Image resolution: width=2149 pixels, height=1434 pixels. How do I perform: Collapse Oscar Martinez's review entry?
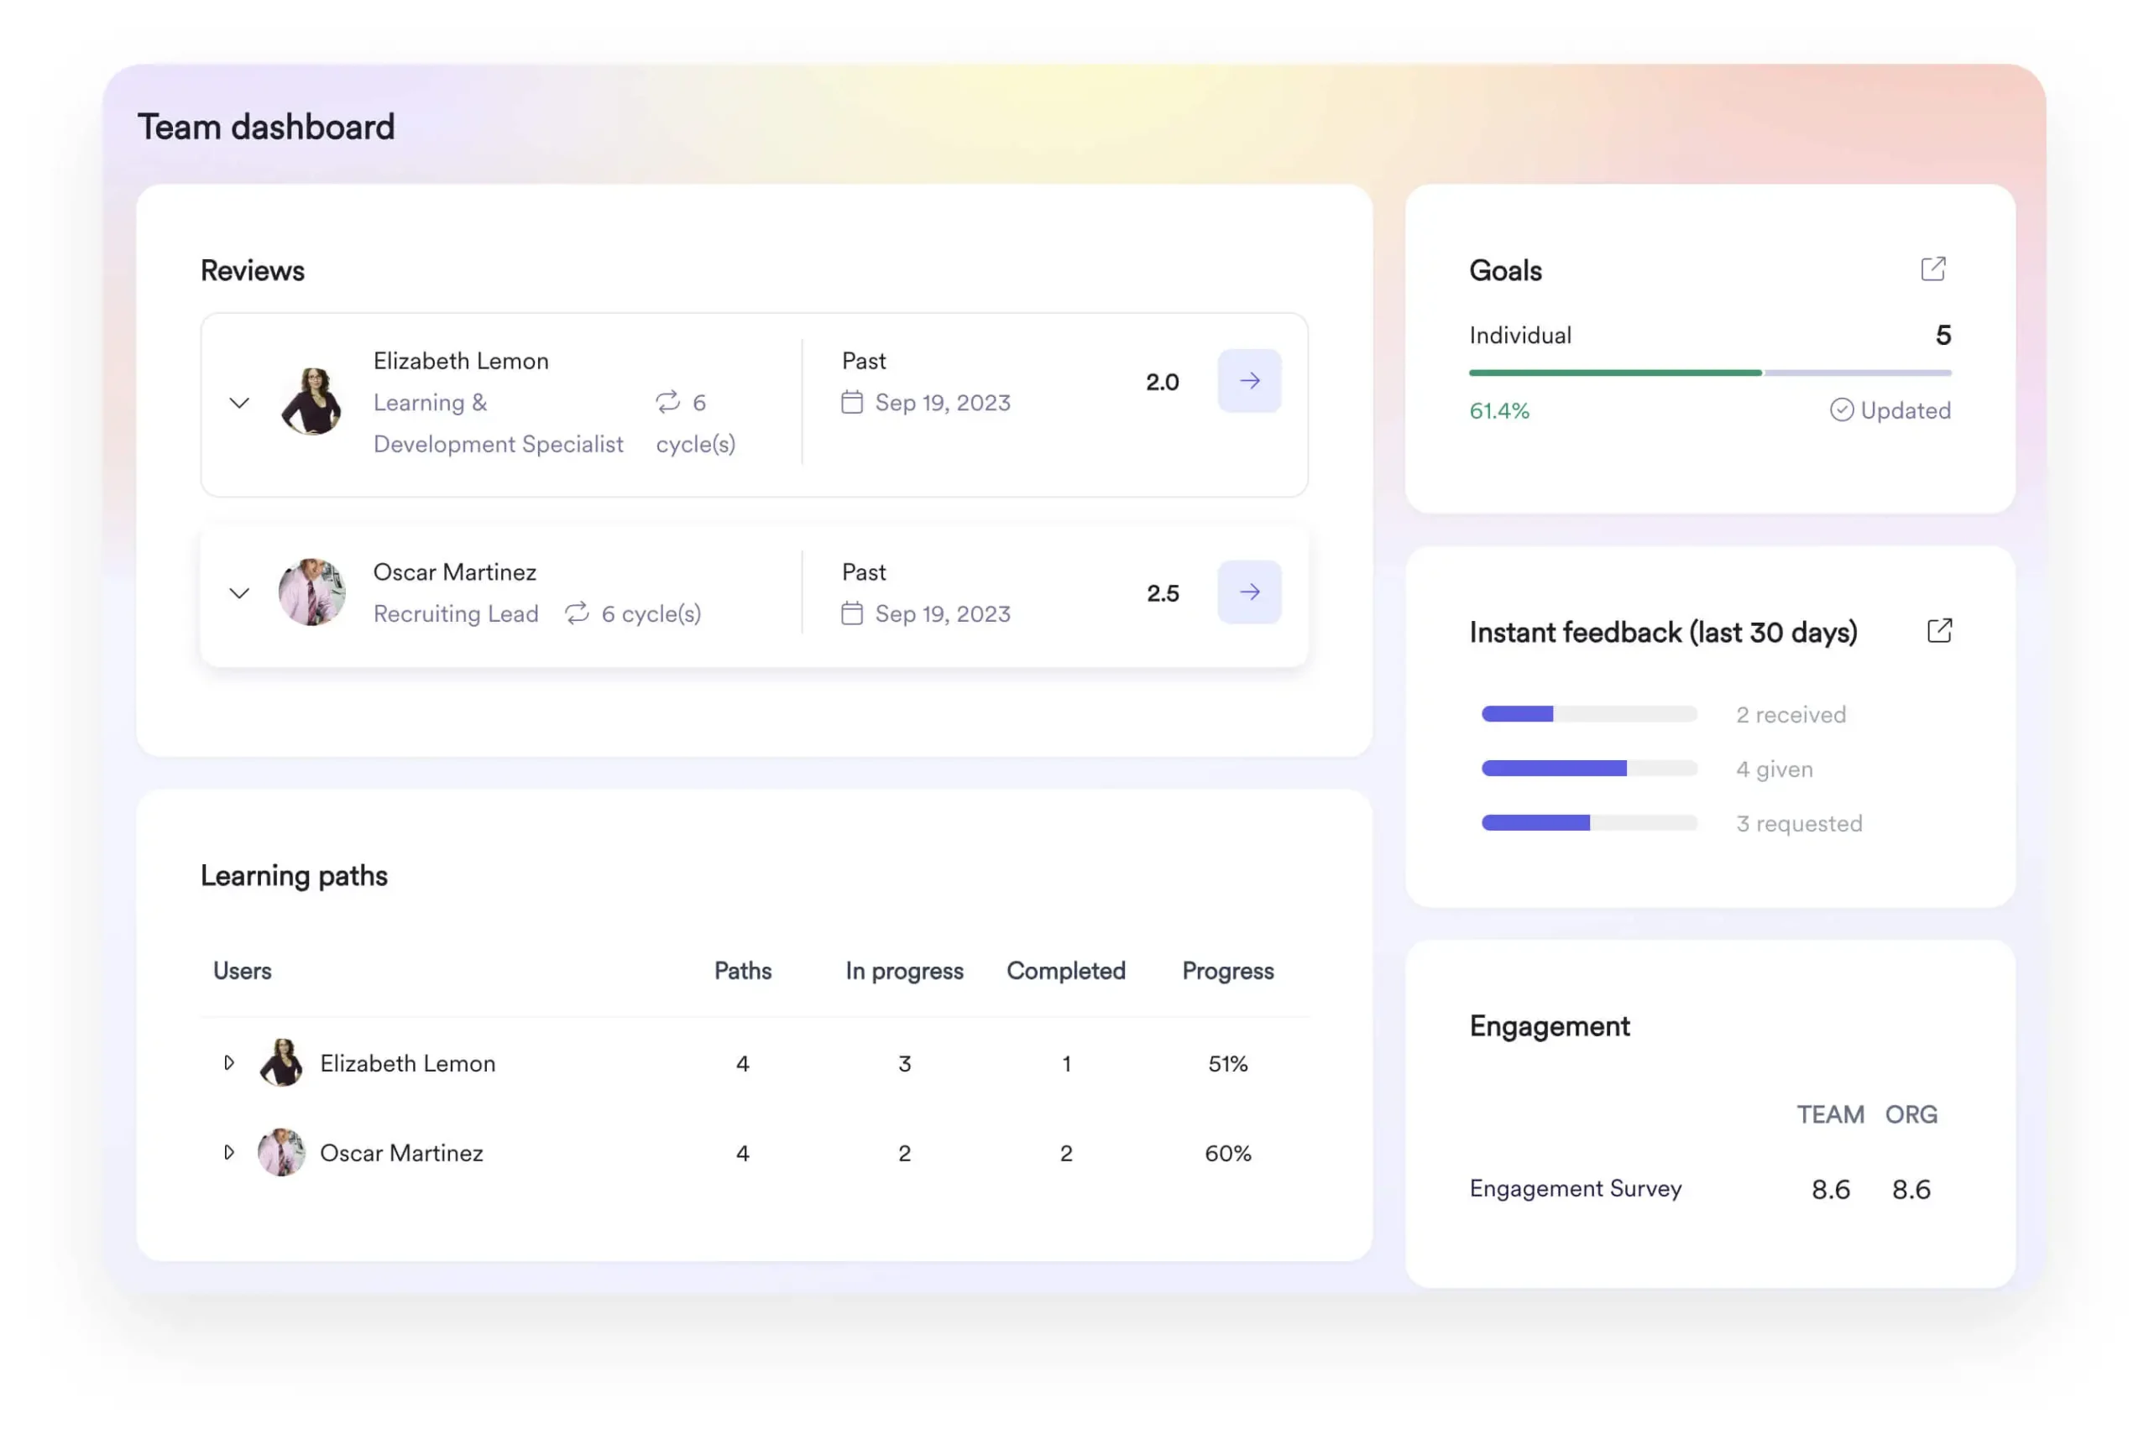click(x=240, y=592)
